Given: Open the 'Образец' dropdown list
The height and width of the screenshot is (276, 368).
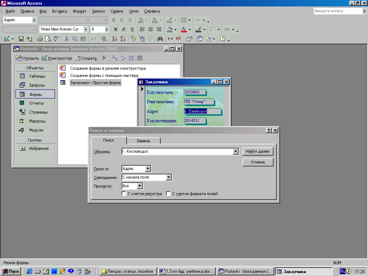Looking at the screenshot, I should coord(236,152).
